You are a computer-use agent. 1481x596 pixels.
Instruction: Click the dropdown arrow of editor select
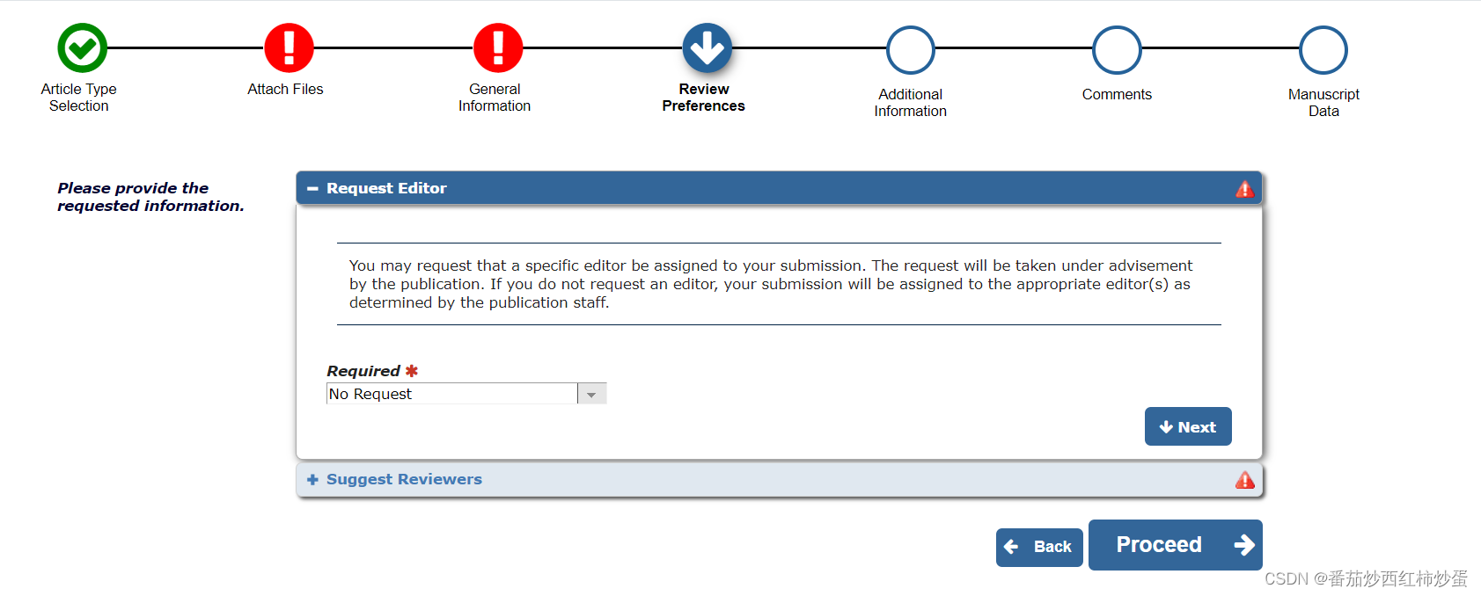click(592, 395)
